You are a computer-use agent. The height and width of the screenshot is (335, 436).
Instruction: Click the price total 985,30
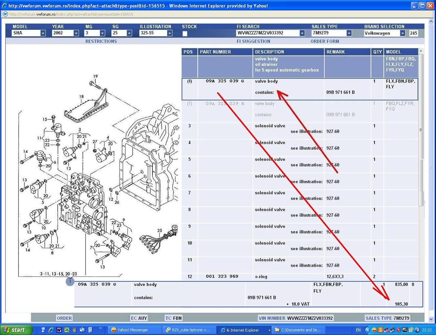[x=401, y=304]
